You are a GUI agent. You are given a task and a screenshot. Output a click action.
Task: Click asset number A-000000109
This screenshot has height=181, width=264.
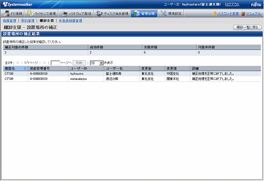(x=38, y=79)
